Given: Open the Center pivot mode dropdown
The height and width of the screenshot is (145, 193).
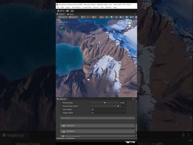Looking at the screenshot, I should tap(63, 17).
